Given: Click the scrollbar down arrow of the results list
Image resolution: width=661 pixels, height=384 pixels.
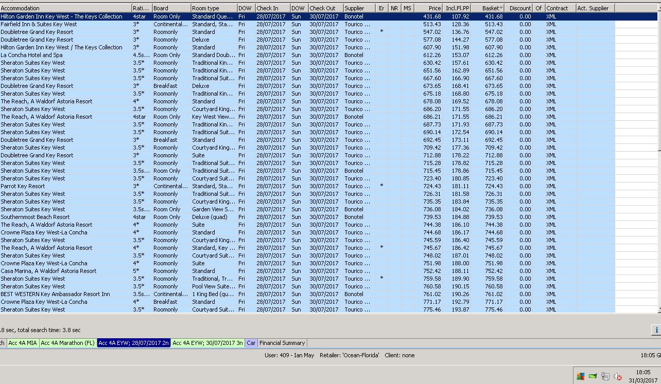Looking at the screenshot, I should click(658, 309).
